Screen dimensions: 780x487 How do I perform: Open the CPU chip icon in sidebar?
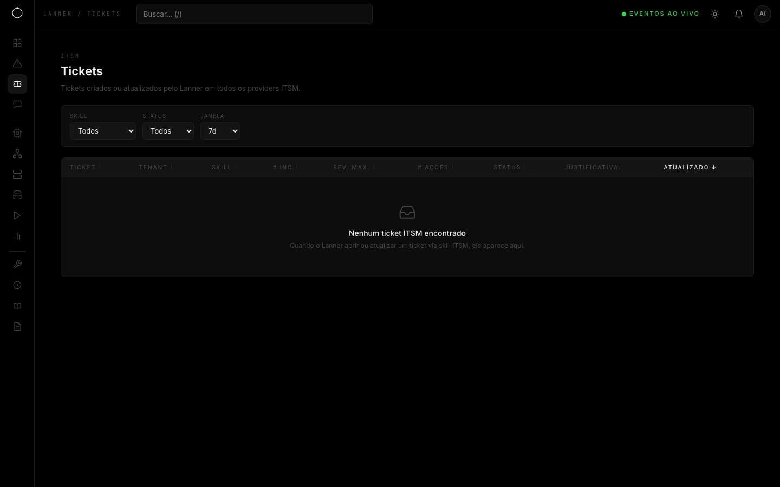17,133
